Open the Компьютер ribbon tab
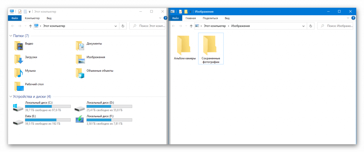The width and height of the screenshot is (364, 152). click(32, 18)
